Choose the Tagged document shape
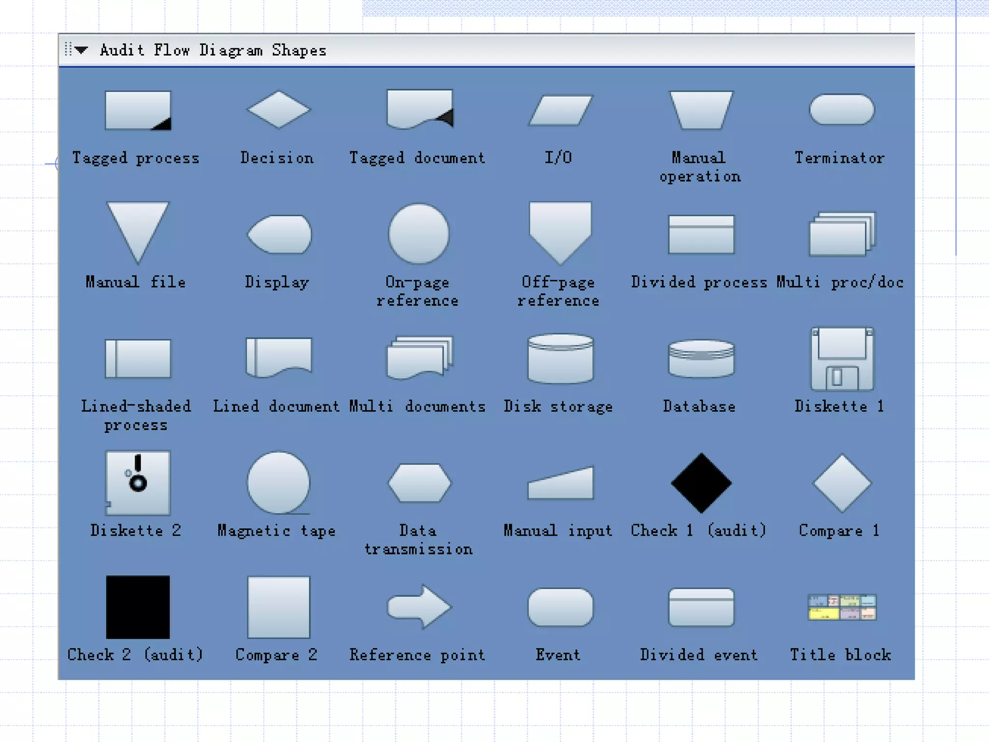Image resolution: width=989 pixels, height=742 pixels. (419, 109)
